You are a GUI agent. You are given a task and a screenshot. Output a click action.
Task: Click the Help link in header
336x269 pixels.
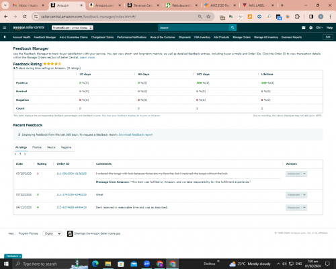pyautogui.click(x=329, y=28)
